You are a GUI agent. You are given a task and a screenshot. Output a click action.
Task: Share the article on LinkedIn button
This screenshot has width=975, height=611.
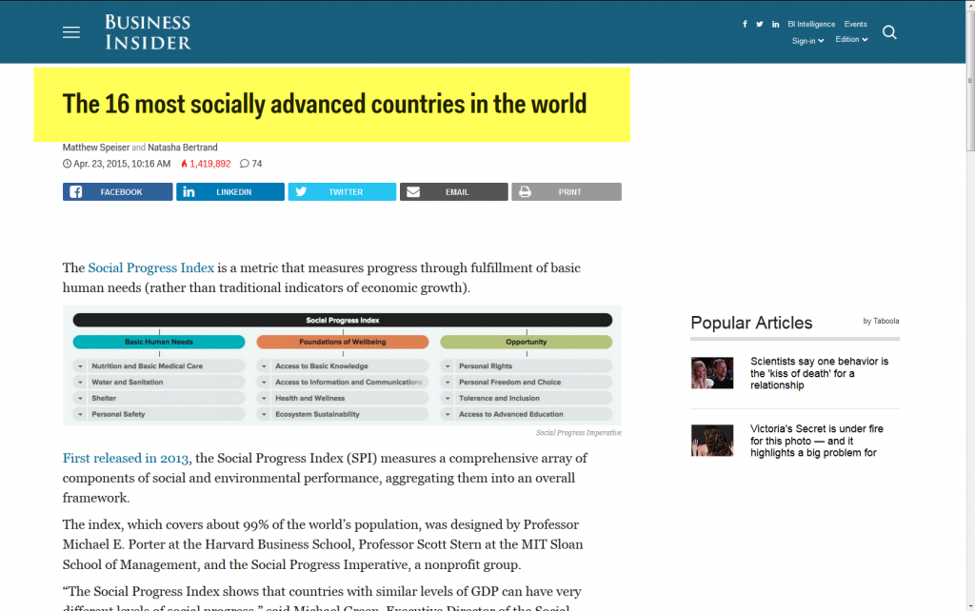pos(230,192)
